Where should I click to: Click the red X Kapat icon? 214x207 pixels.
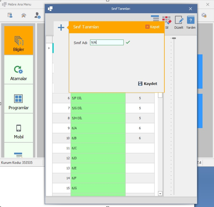[147, 27]
